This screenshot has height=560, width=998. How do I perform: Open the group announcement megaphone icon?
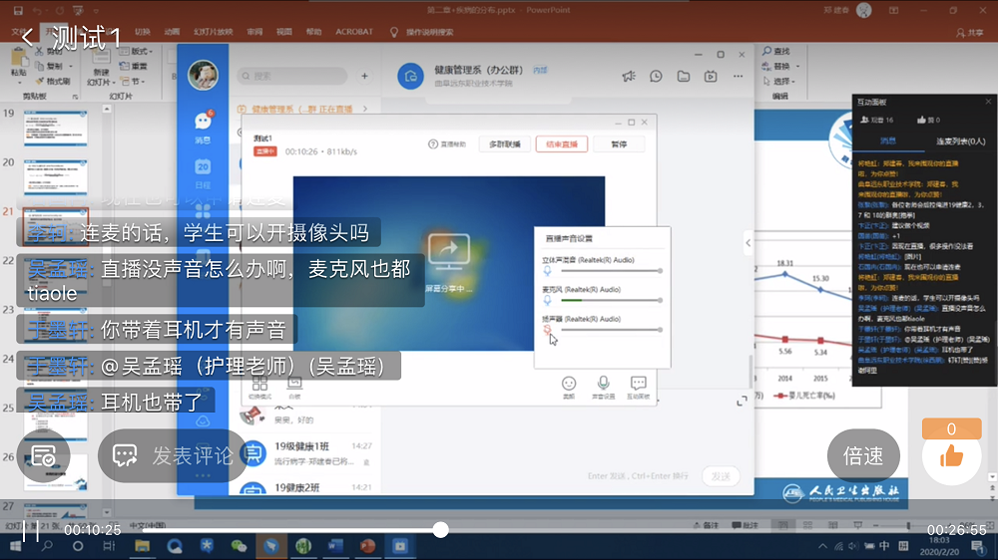click(629, 77)
